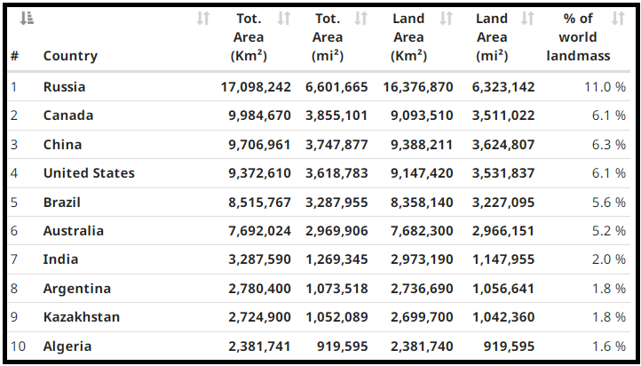Select India total area 1,269,345 mi²
The height and width of the screenshot is (366, 641).
point(336,259)
